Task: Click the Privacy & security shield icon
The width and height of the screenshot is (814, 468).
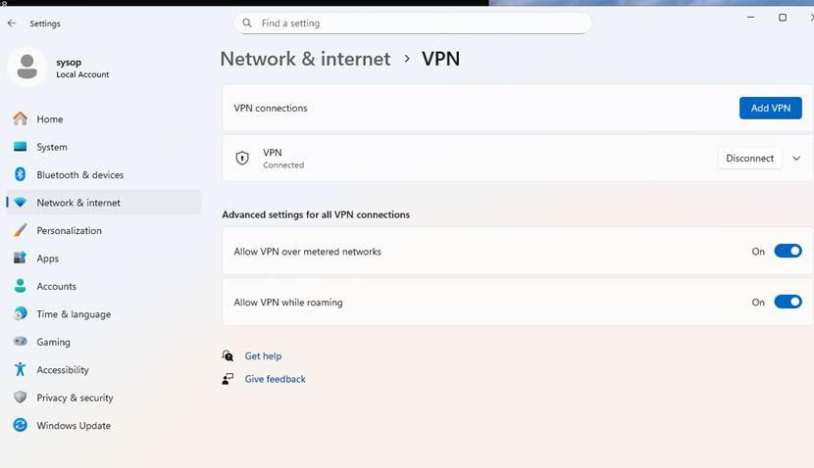Action: click(21, 397)
